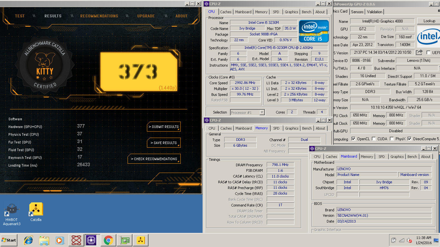Open the network signal tray icon

[402, 240]
